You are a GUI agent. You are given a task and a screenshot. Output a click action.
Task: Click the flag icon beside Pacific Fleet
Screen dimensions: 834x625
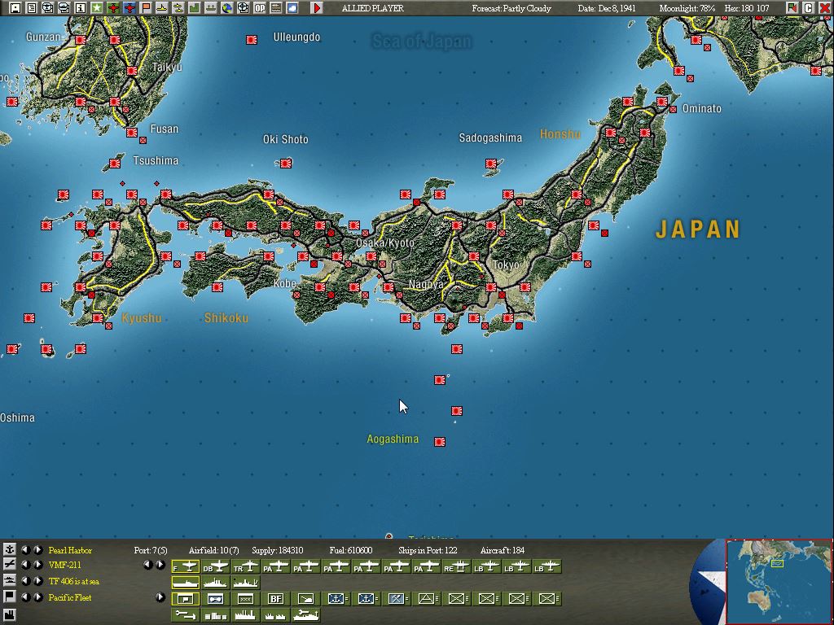10,597
